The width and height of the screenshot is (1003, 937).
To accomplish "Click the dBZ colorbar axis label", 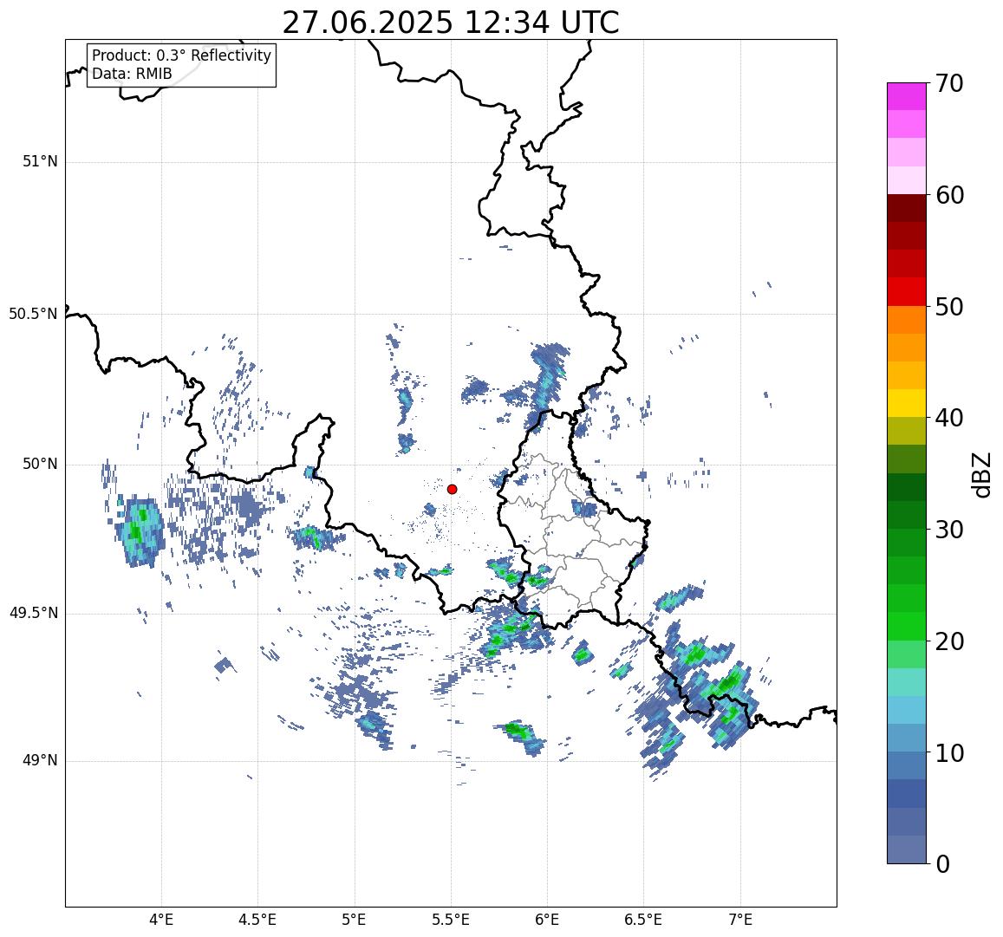I will click(x=981, y=475).
